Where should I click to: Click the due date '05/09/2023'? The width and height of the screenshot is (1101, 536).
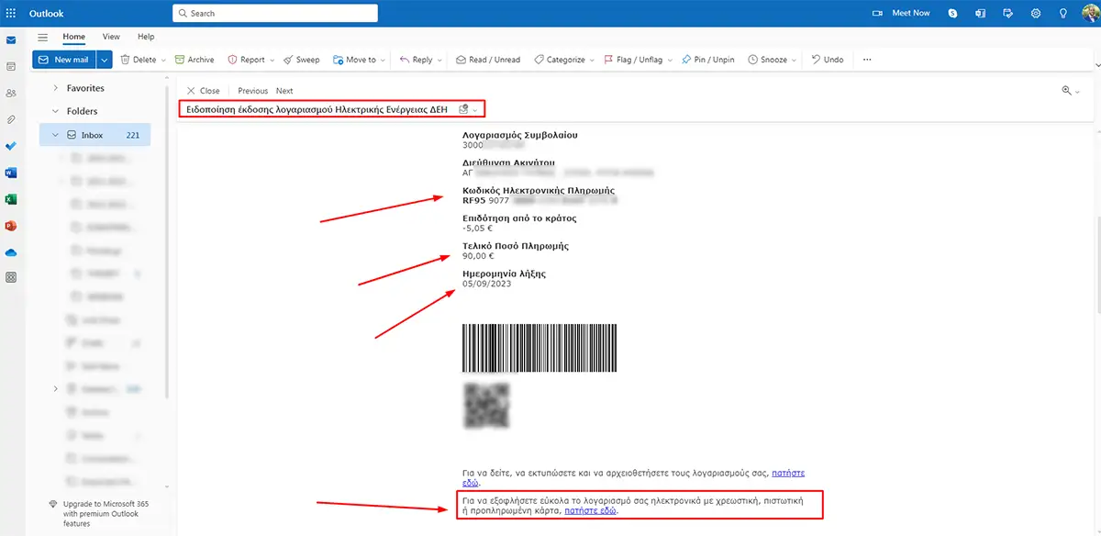[486, 284]
